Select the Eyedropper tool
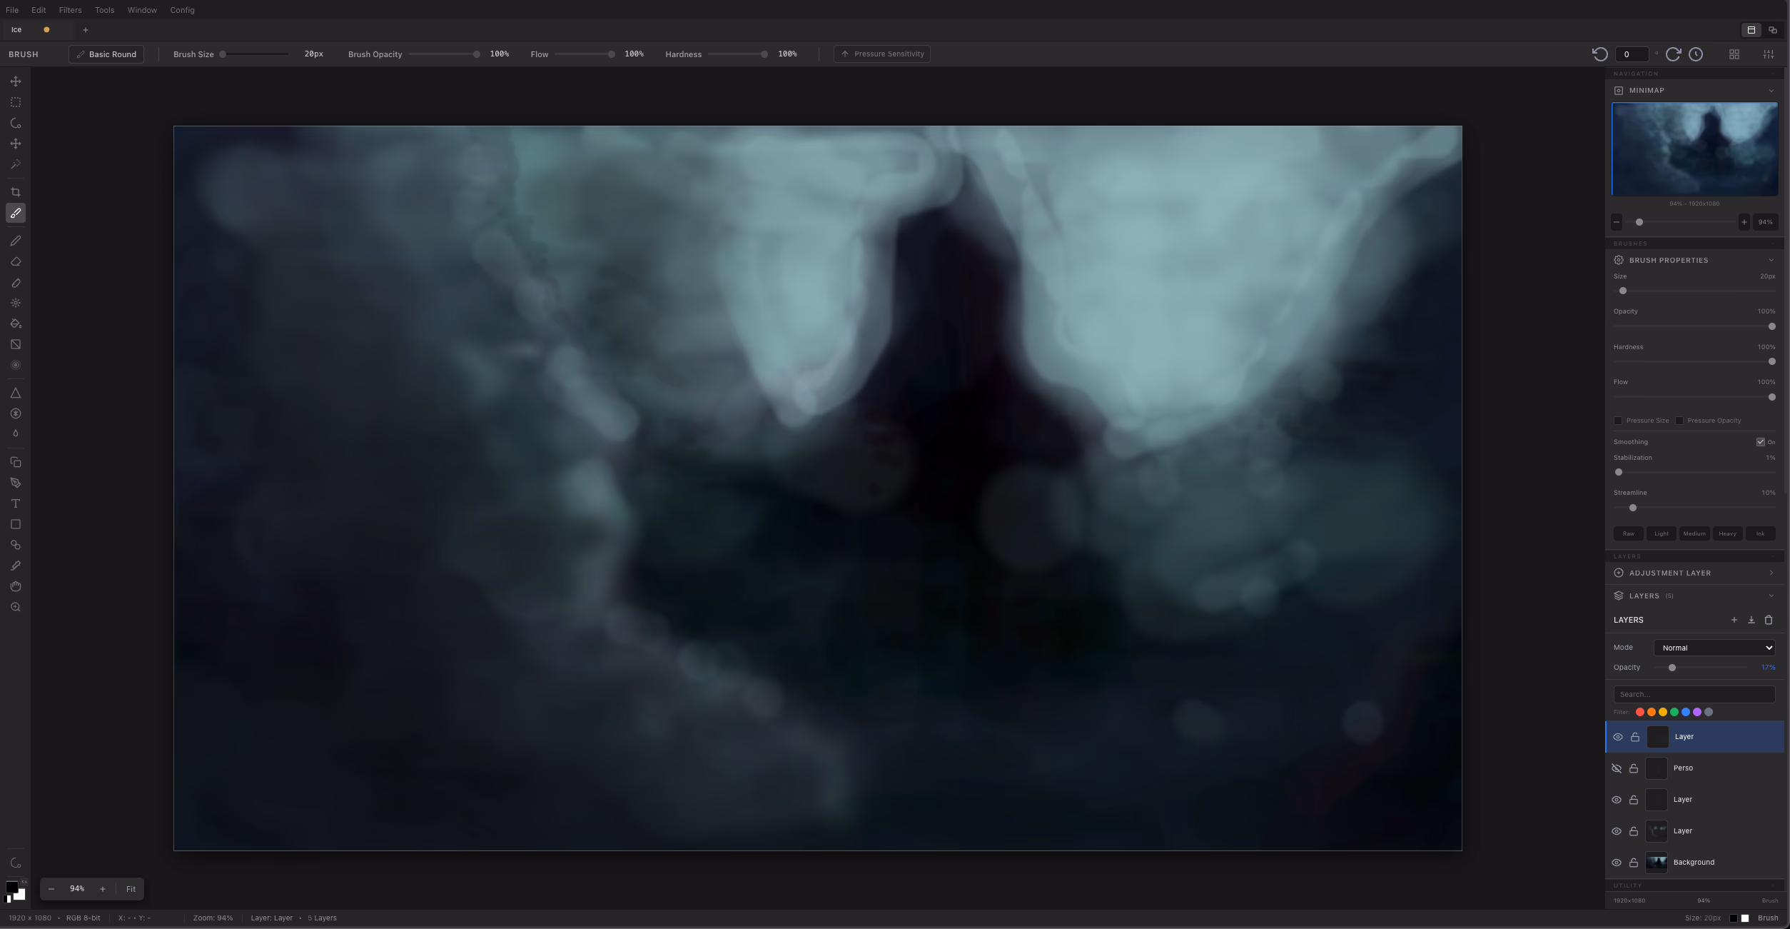The height and width of the screenshot is (929, 1790). pyautogui.click(x=16, y=566)
